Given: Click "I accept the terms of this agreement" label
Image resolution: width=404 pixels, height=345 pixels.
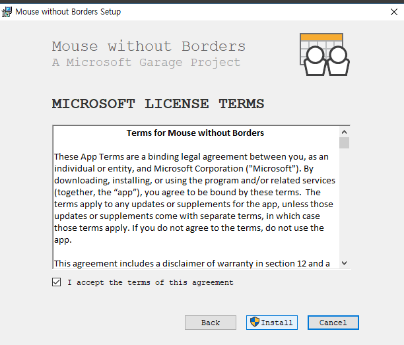Looking at the screenshot, I should [x=151, y=282].
